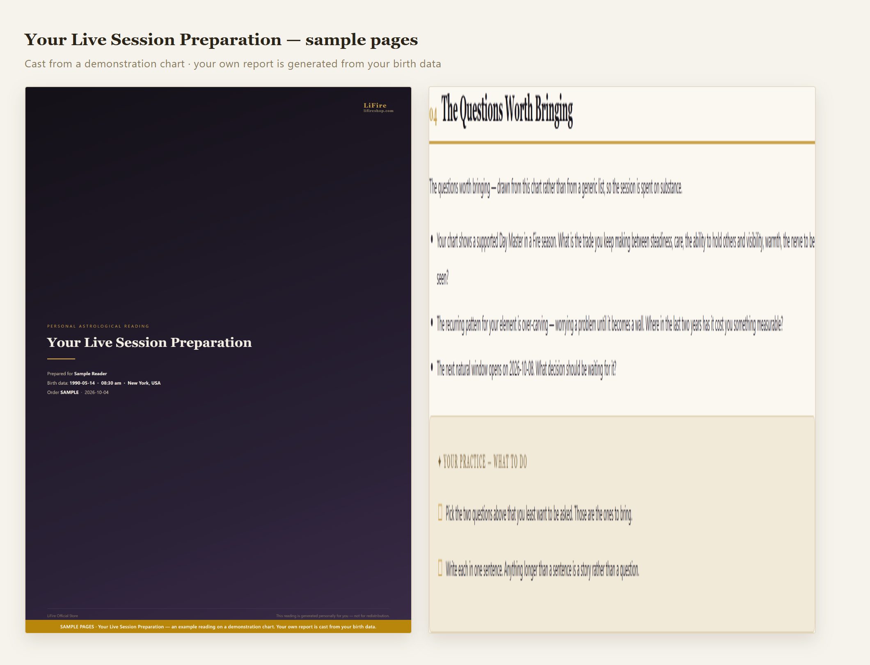Click the birth data line '1990-05-14'

104,383
